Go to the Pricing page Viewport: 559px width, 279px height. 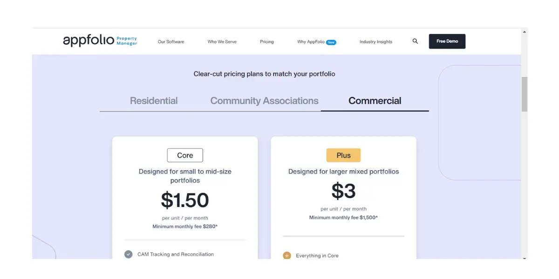(267, 42)
